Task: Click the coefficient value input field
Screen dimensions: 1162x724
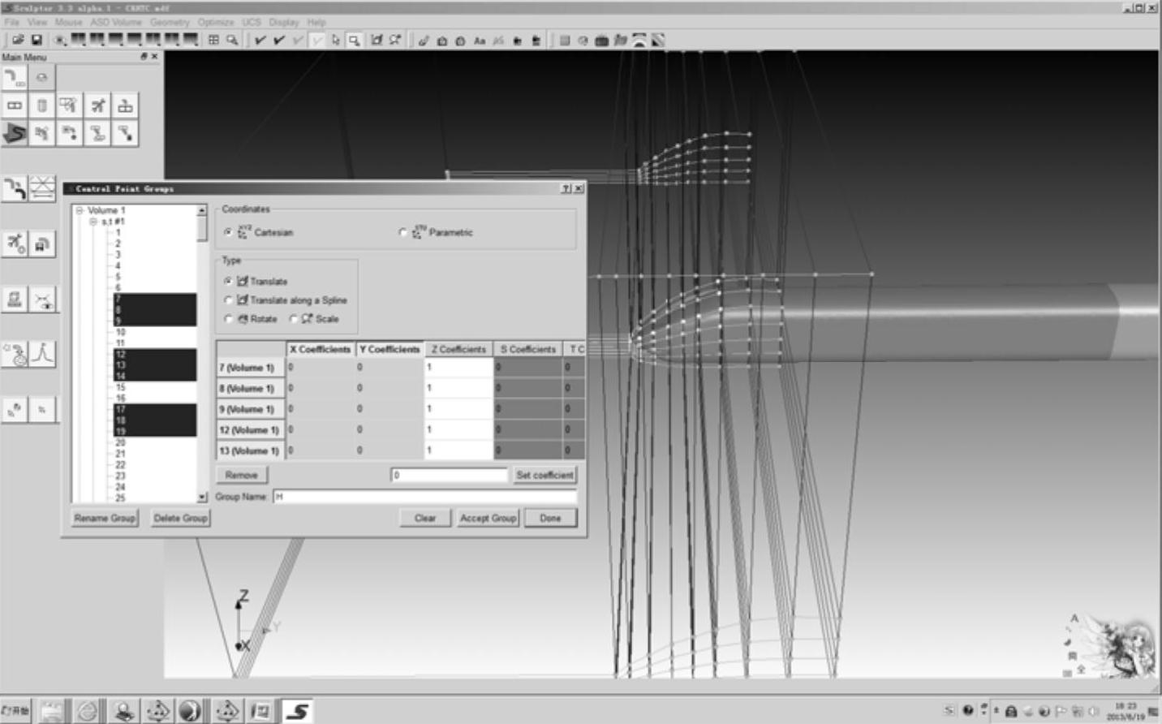Action: tap(450, 475)
